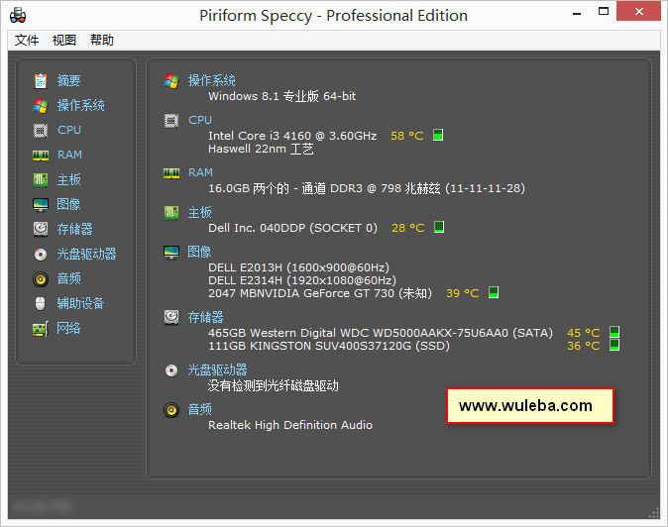Viewport: 668px width, 527px height.
Task: Click the Speccy app icon in title bar
Action: [18, 15]
